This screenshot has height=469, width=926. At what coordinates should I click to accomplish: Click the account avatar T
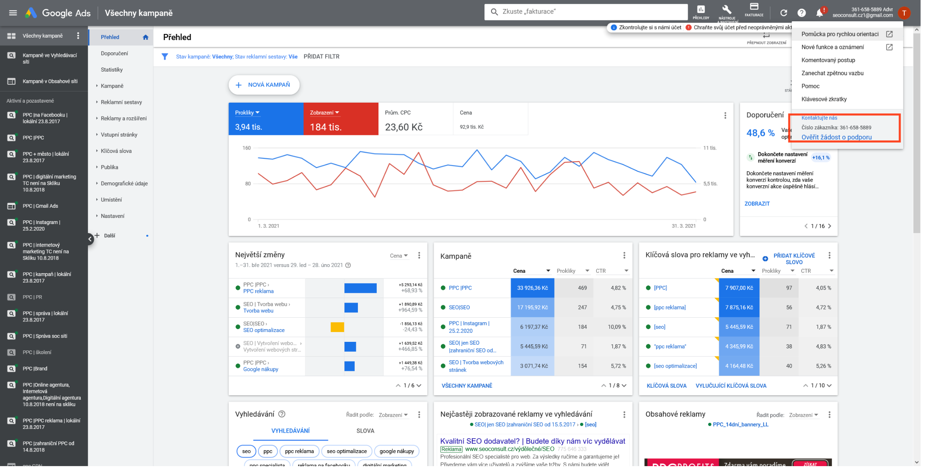tap(909, 13)
